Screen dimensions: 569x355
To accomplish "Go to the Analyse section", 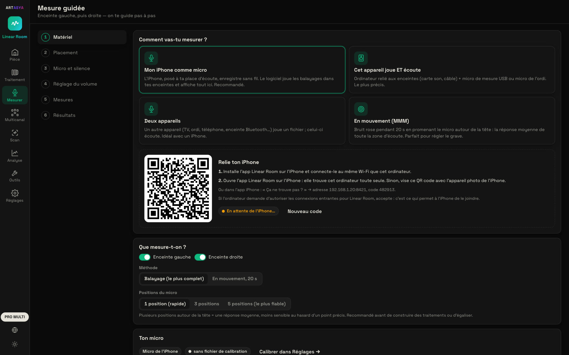I will [15, 156].
